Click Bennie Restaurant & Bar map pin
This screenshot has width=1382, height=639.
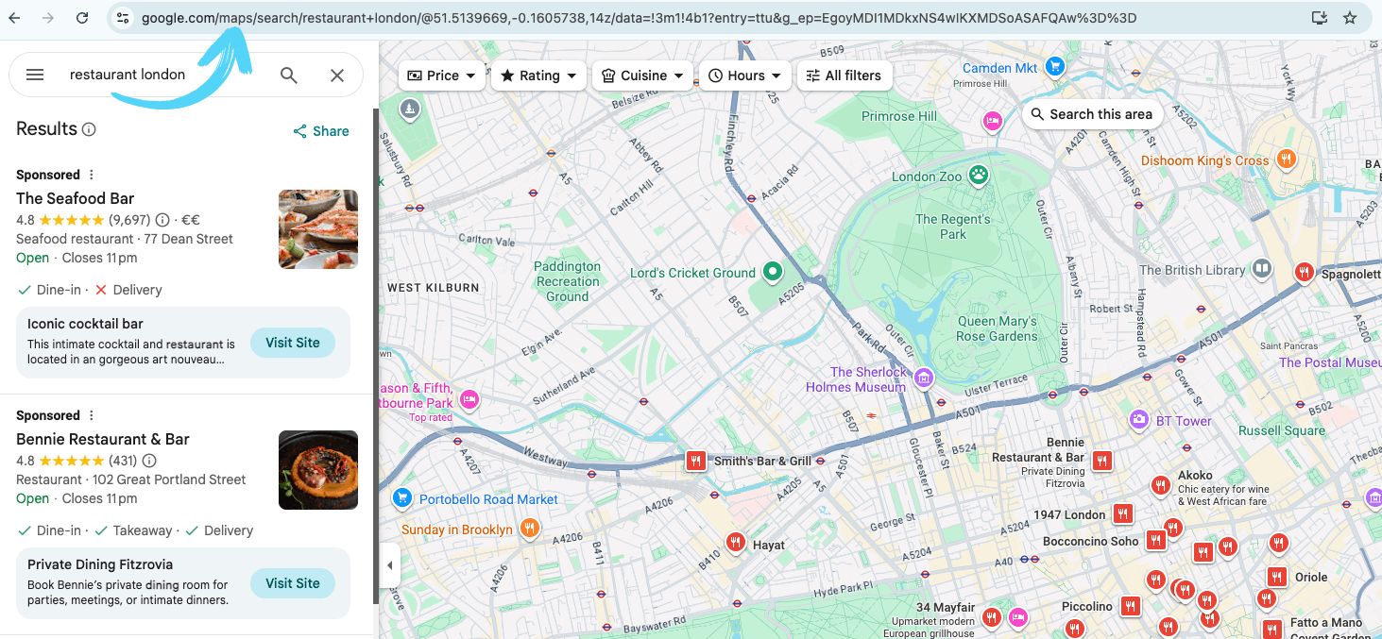(1101, 461)
